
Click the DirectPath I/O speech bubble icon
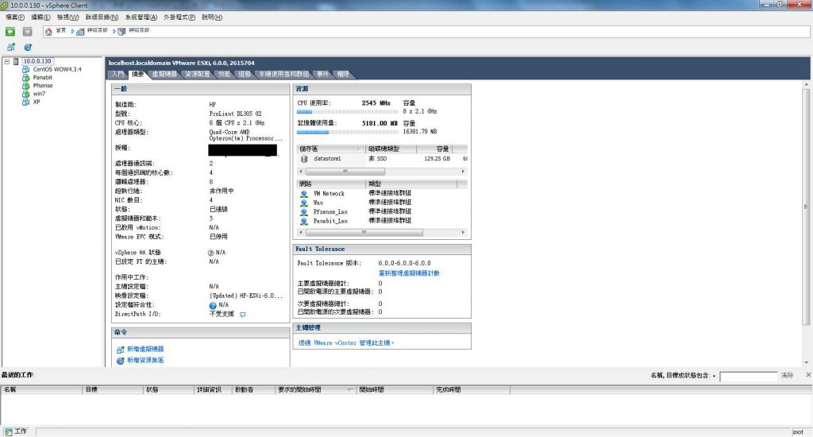(x=243, y=315)
